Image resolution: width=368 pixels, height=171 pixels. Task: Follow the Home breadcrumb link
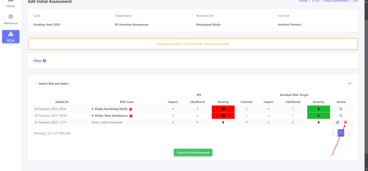pos(303,1)
